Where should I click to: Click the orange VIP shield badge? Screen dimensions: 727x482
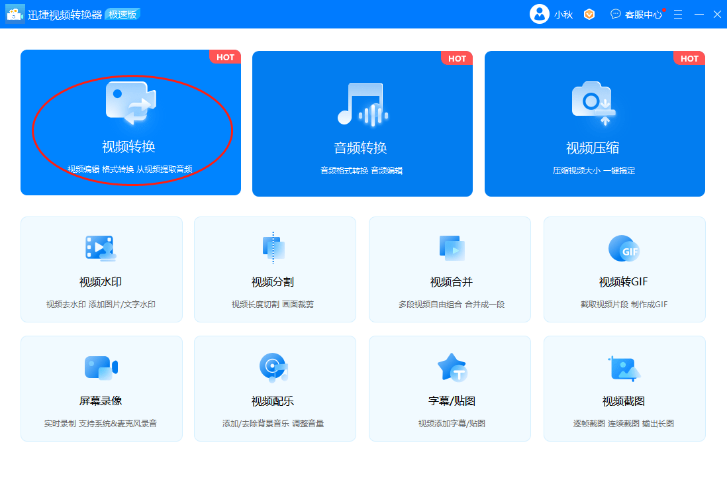click(x=589, y=15)
